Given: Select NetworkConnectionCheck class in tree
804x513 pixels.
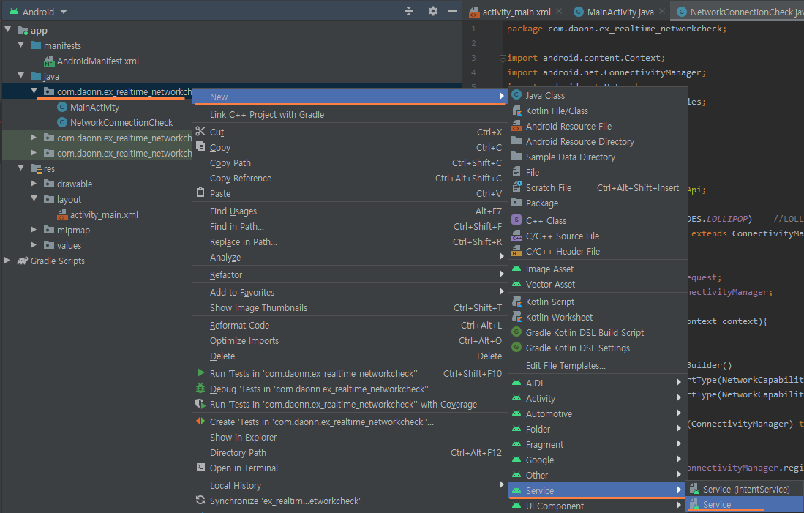Looking at the screenshot, I should pos(121,122).
